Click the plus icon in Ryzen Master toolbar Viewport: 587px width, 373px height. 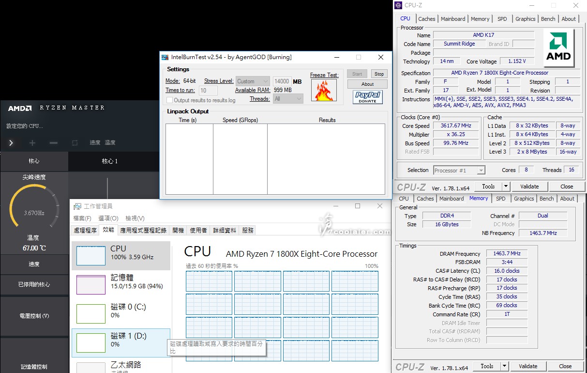[32, 143]
